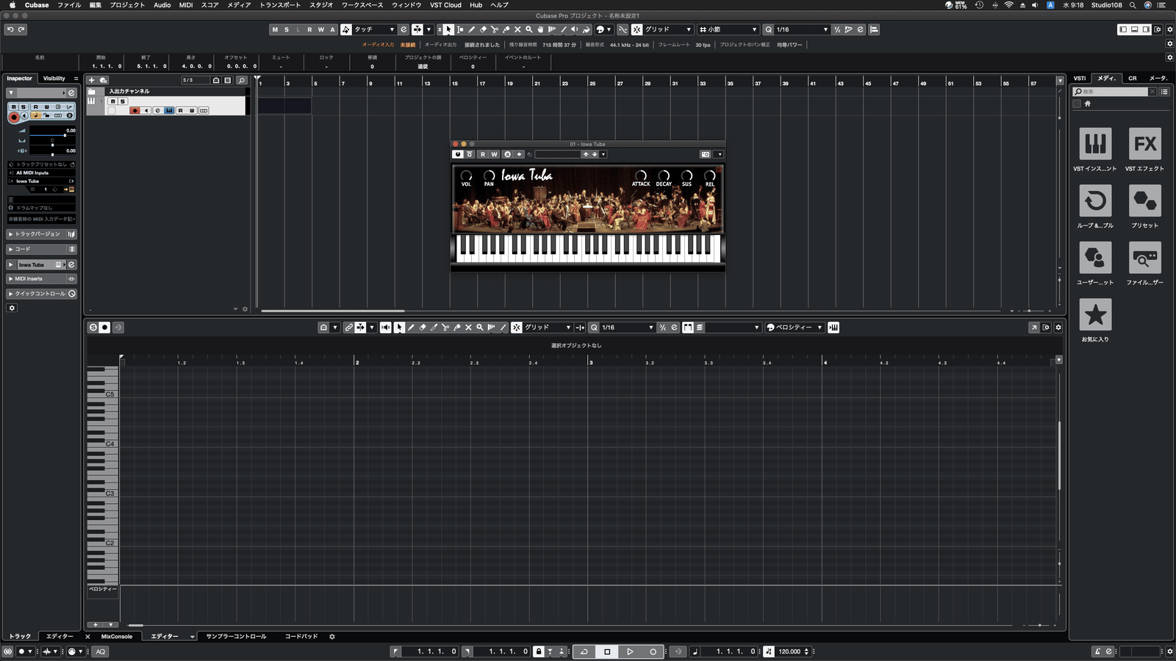Open File Browser tile
This screenshot has height=661, width=1176.
click(x=1144, y=258)
